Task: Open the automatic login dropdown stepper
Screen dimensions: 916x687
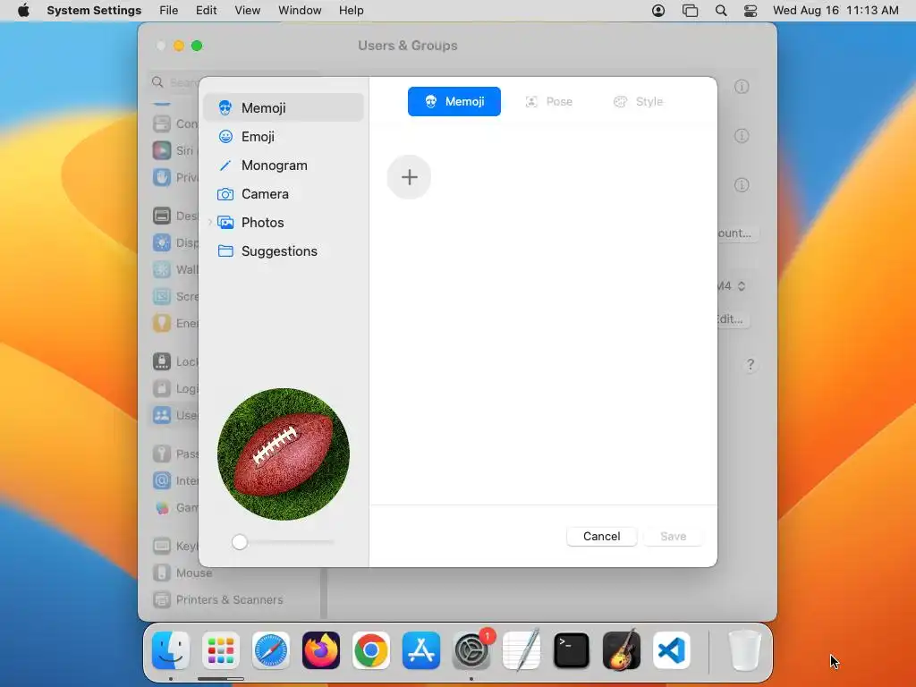Action: (742, 285)
